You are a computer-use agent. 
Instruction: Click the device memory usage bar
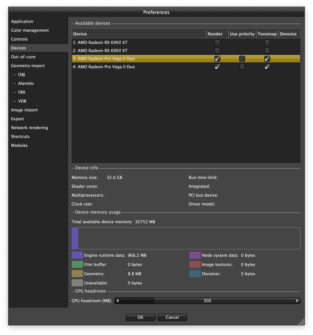click(186, 238)
